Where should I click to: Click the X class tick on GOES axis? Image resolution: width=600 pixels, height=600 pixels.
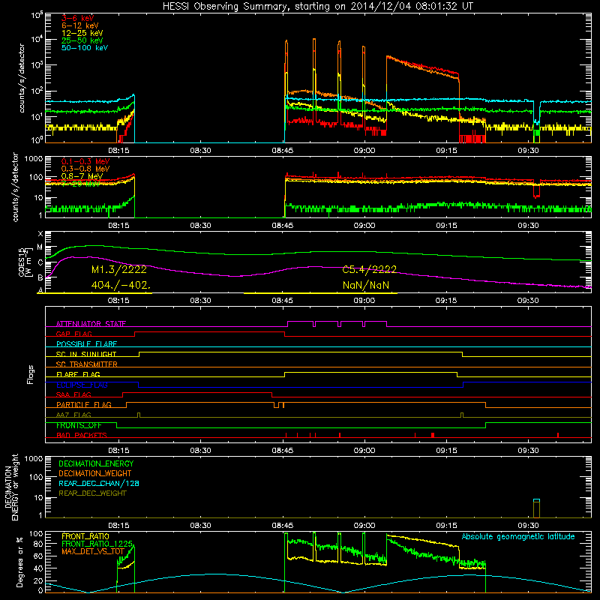tap(40, 233)
